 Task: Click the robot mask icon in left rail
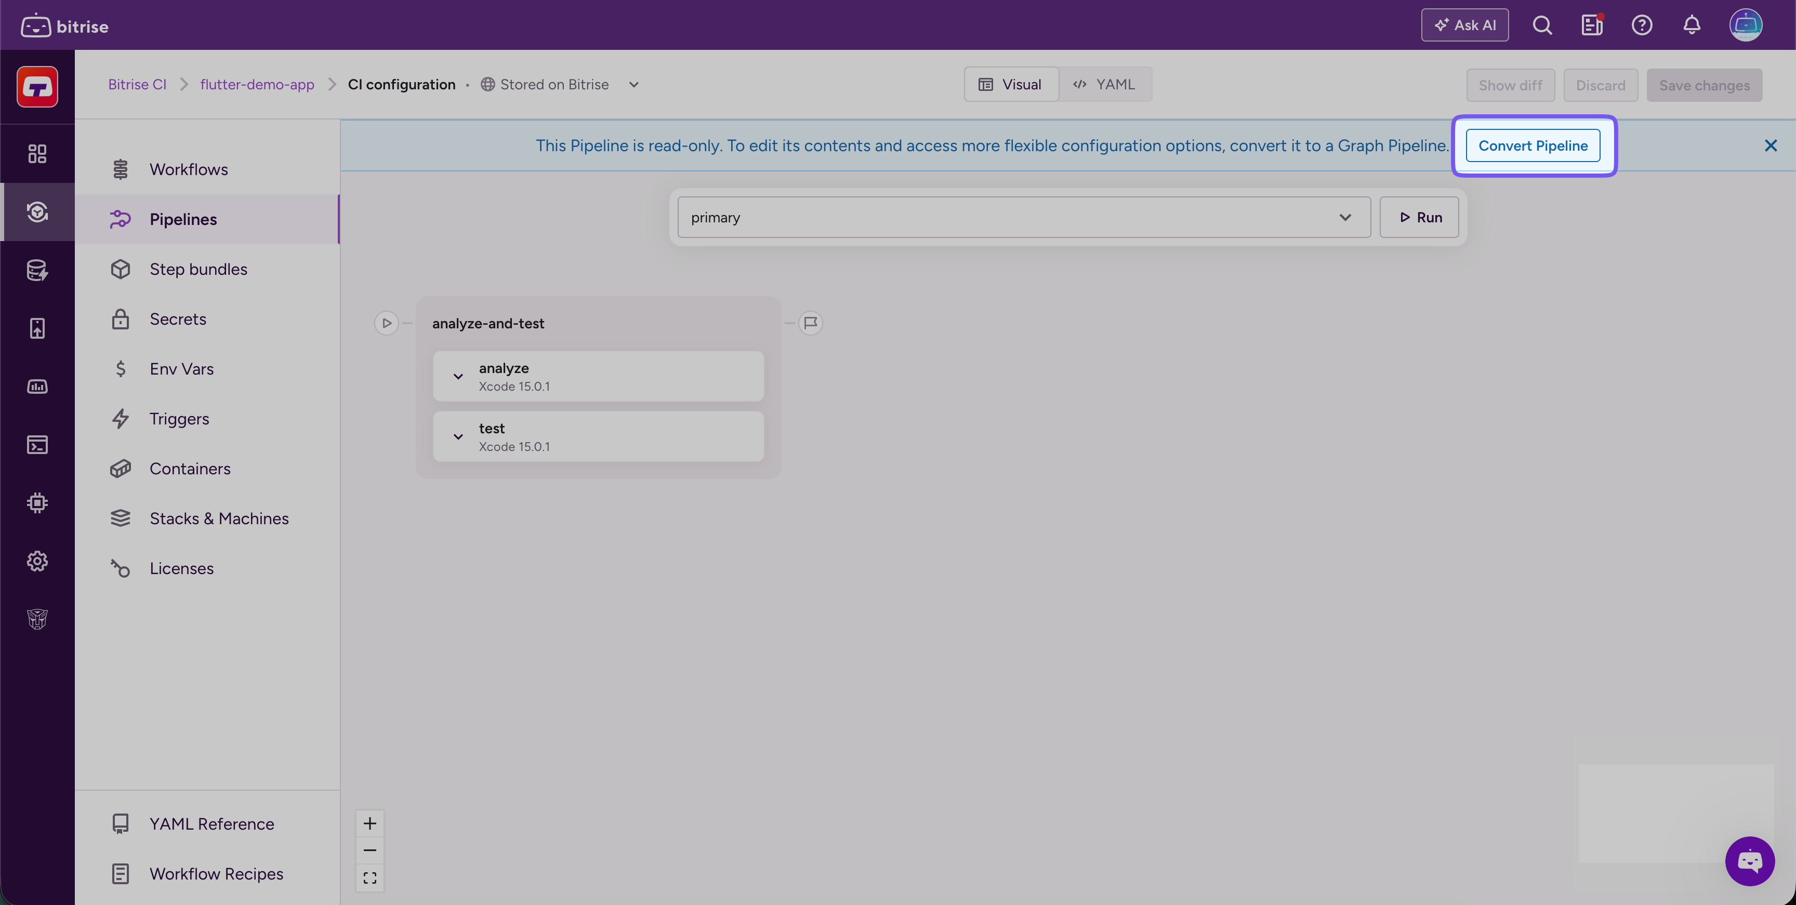37,619
